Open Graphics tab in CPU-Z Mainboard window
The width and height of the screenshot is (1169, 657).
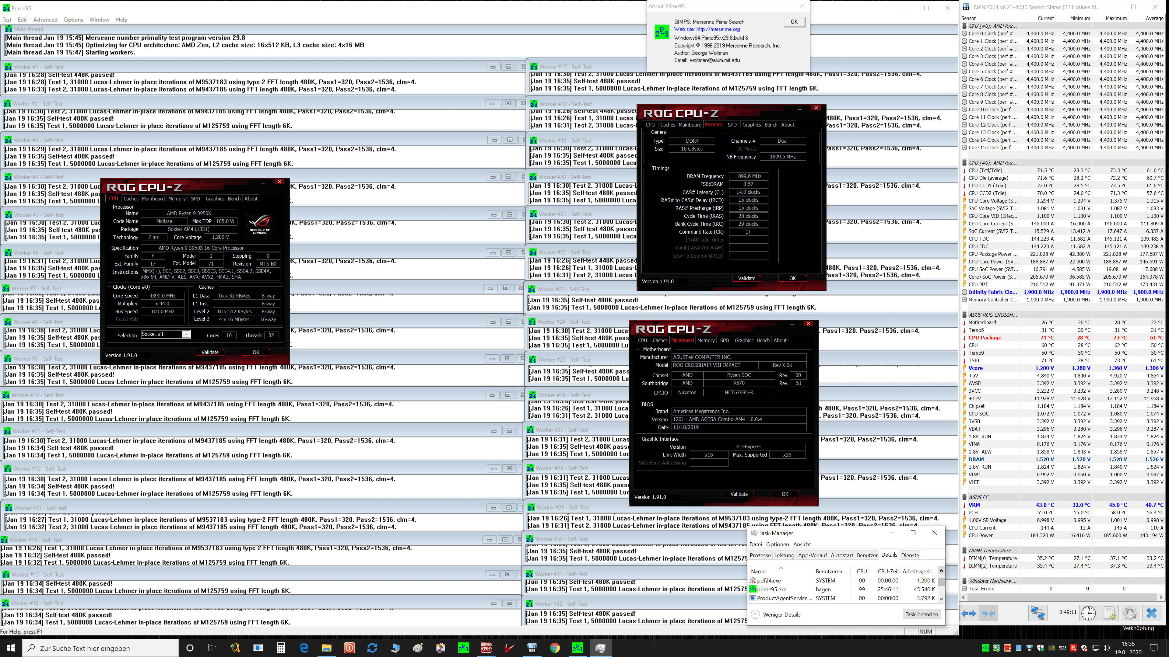[x=744, y=341]
